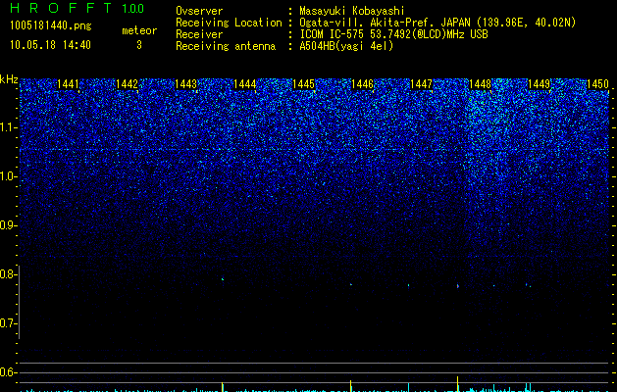Click the meteor echo dot after 1443
Screen dimensions: 617x392
pos(223,279)
